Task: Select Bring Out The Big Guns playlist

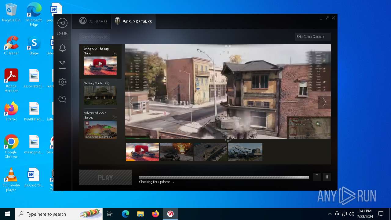Action: [100, 61]
